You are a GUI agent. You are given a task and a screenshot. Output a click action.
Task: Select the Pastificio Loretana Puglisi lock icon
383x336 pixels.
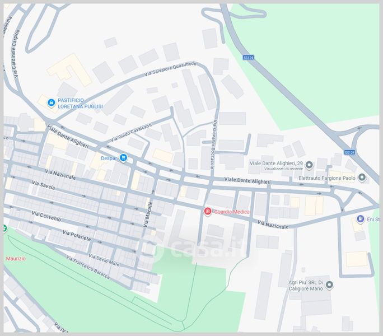click(x=52, y=102)
